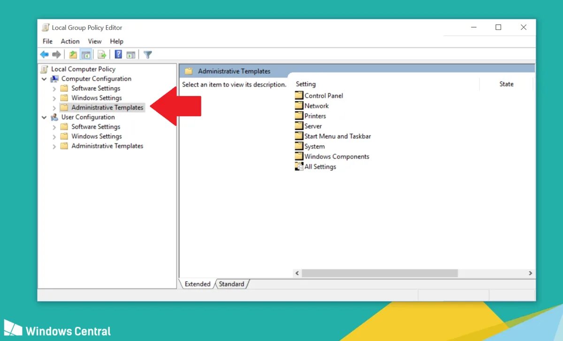Viewport: 563px width, 341px height.
Task: Click the Show/Hide Action Pane icon
Action: tap(131, 54)
